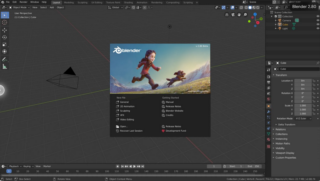Select the Measure tool
The image size is (320, 181).
tap(5, 66)
